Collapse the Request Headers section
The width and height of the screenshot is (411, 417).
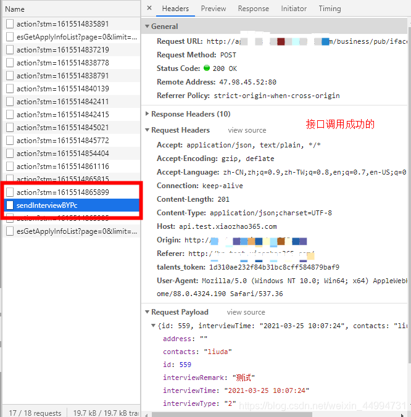pyautogui.click(x=147, y=130)
